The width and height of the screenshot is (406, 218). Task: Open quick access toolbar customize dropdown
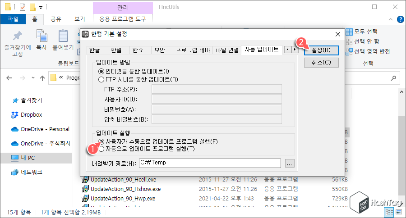(41, 8)
